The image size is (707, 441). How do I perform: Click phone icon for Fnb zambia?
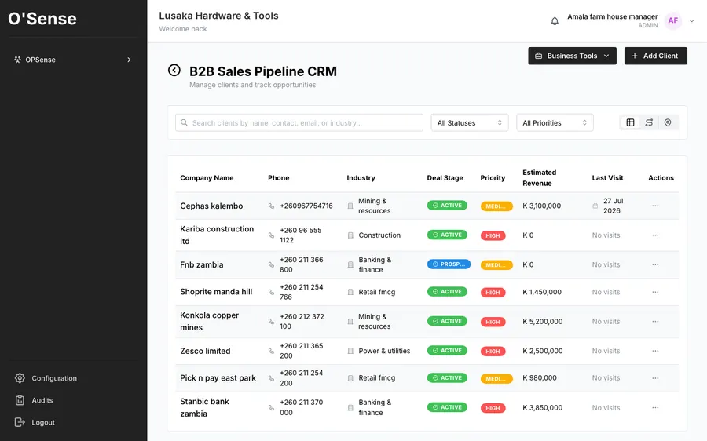click(x=271, y=265)
